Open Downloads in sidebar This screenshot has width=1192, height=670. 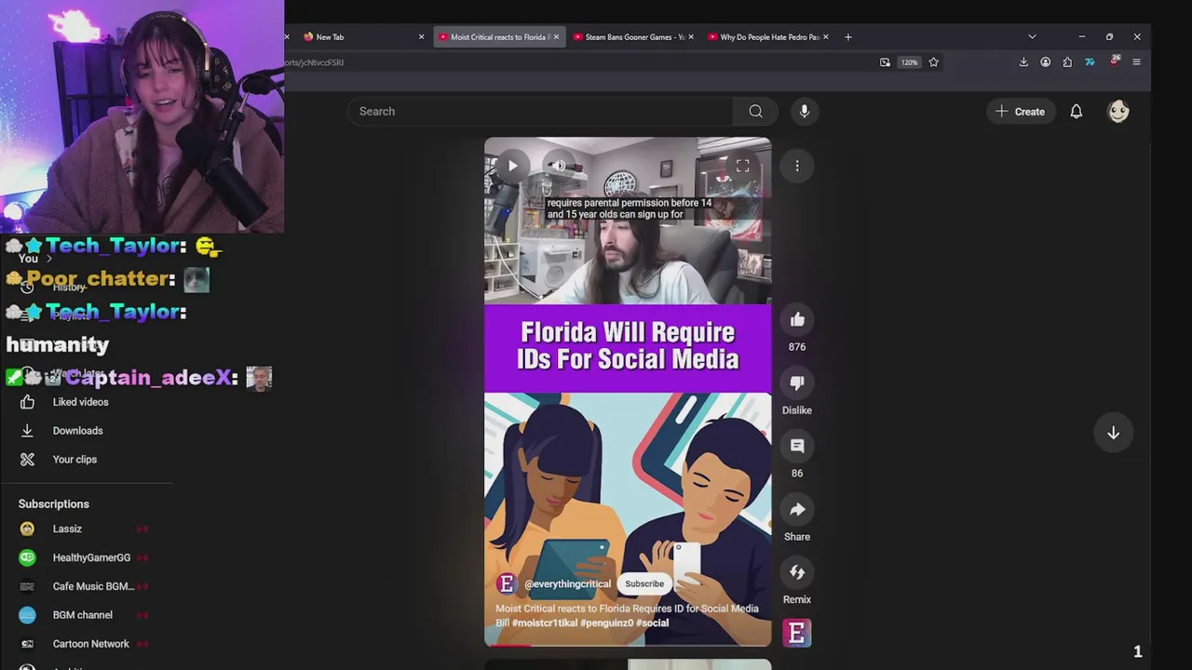pyautogui.click(x=77, y=431)
